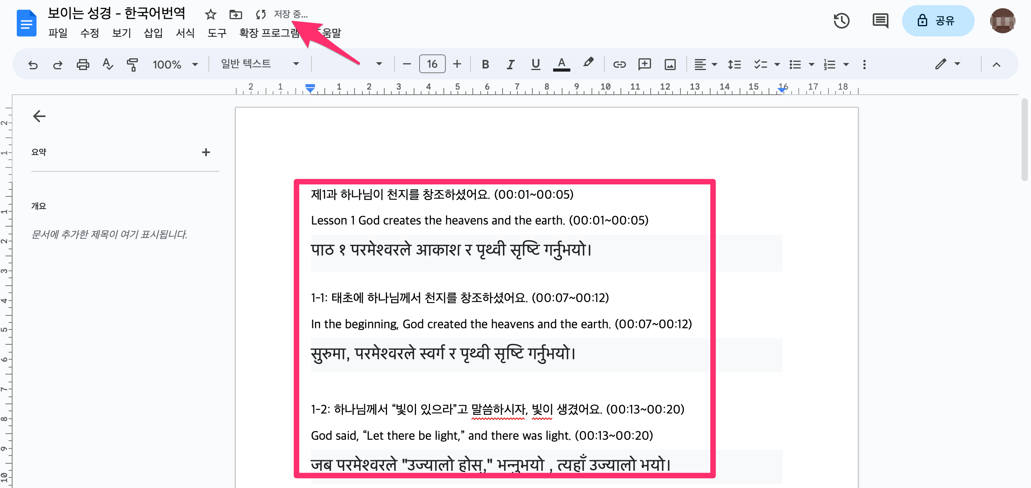
Task: Toggle underline formatting
Action: 535,65
